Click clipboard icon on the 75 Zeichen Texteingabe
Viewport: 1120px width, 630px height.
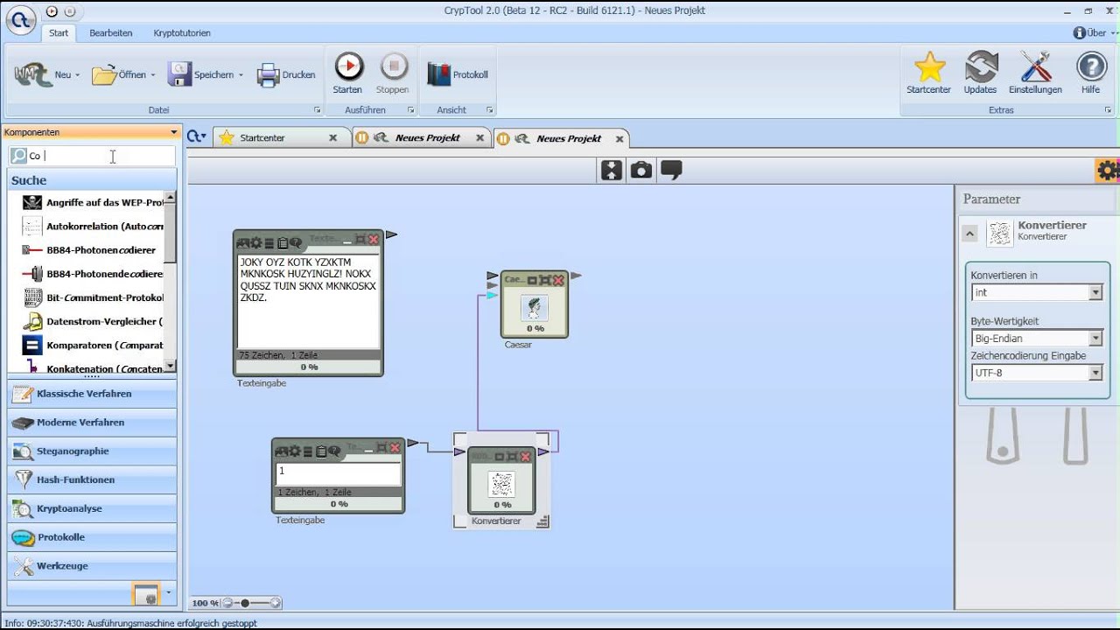(283, 242)
